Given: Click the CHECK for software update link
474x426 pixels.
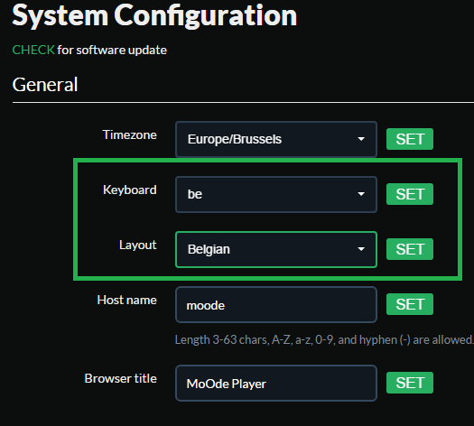Looking at the screenshot, I should coord(33,50).
